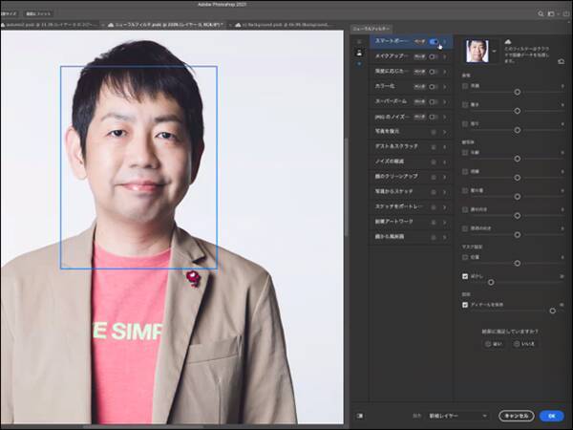Click the いいえ dissatisfied feedback icon
The width and height of the screenshot is (573, 430).
518,343
